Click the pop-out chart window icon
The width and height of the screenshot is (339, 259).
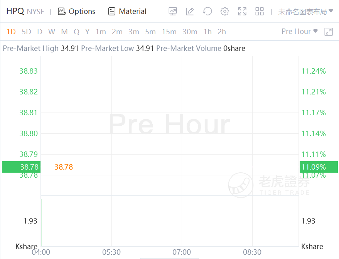click(x=329, y=32)
